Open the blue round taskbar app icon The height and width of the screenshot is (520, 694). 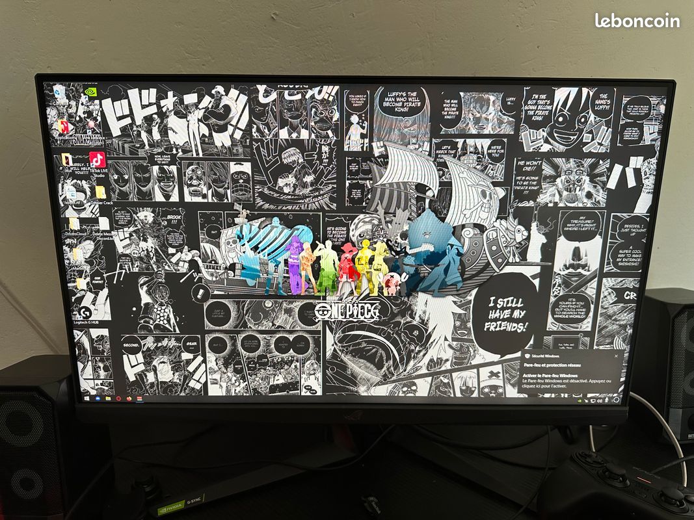(98, 398)
